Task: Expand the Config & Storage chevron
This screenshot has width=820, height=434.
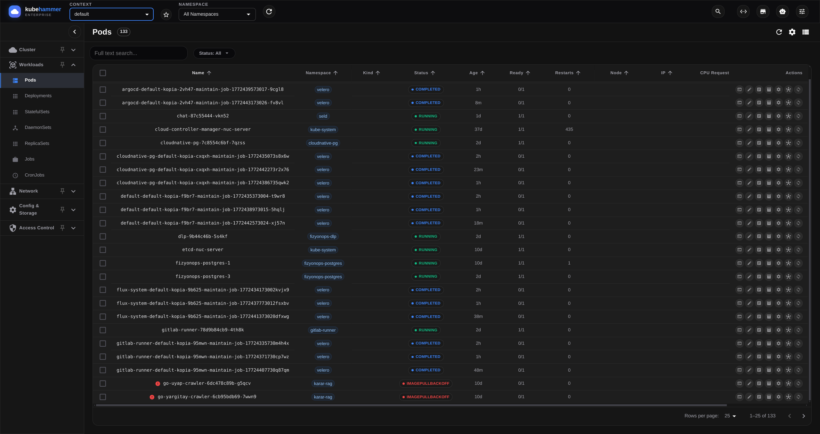Action: point(73,209)
